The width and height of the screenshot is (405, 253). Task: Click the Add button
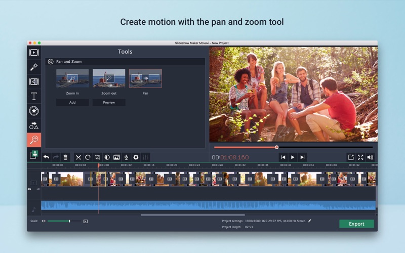[x=72, y=102]
